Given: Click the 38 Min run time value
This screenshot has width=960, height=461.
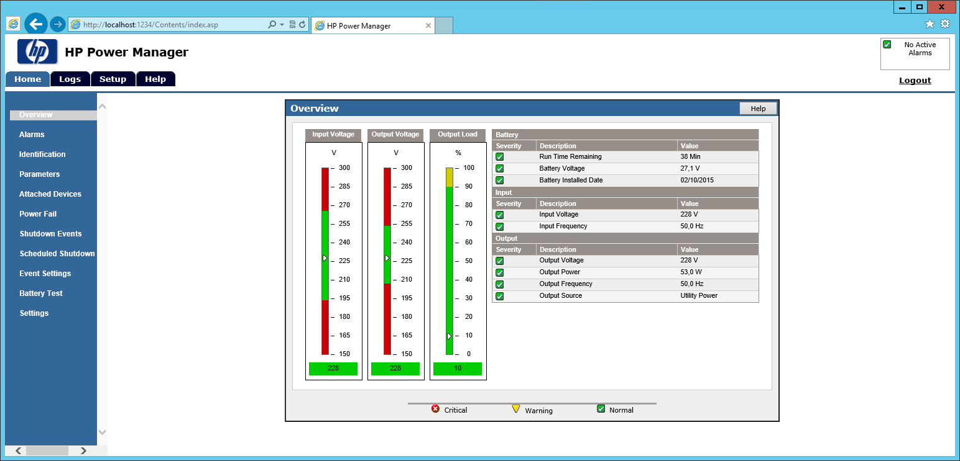Looking at the screenshot, I should (x=690, y=157).
